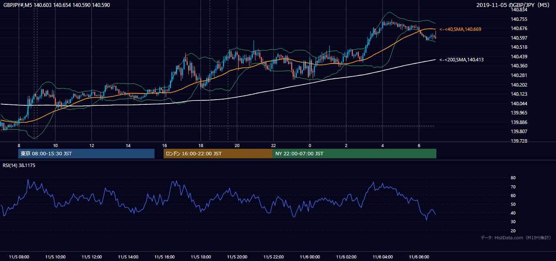The height and width of the screenshot is (261, 556).
Task: Click price axis value 140.044
Action: tap(519, 104)
